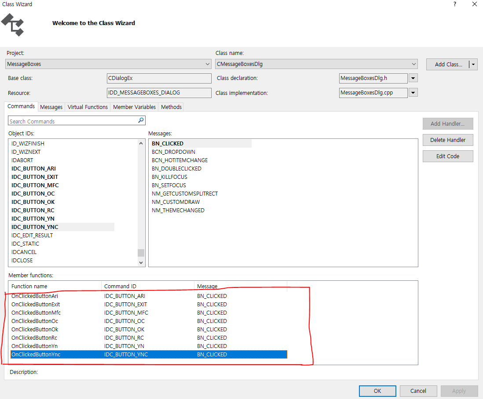Select BCN_DROPDOWN in Messages list
Viewport: 483px width, 399px height.
pos(173,152)
